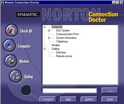Image resolution: width=124 pixels, height=104 pixels.
Task: Click the Stop button
Action: click(x=110, y=91)
